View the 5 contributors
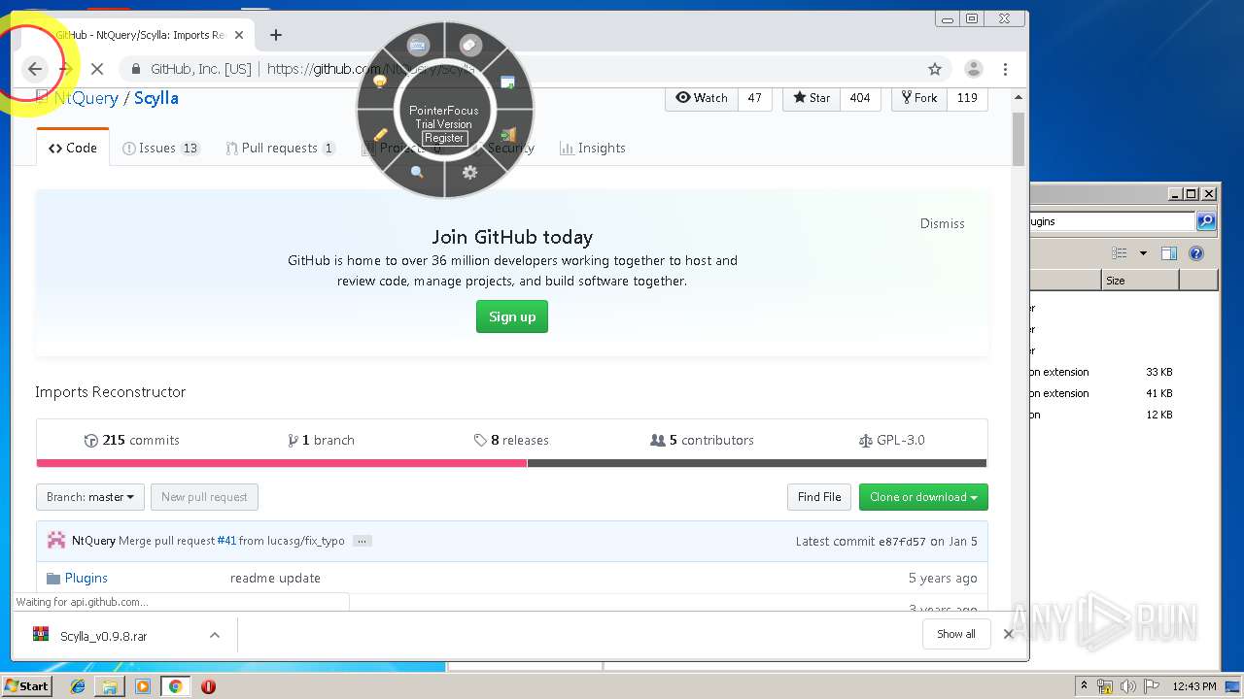 (703, 440)
